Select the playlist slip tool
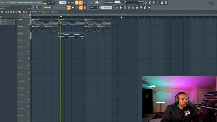This screenshot has height=122, width=217. pyautogui.click(x=16, y=12)
